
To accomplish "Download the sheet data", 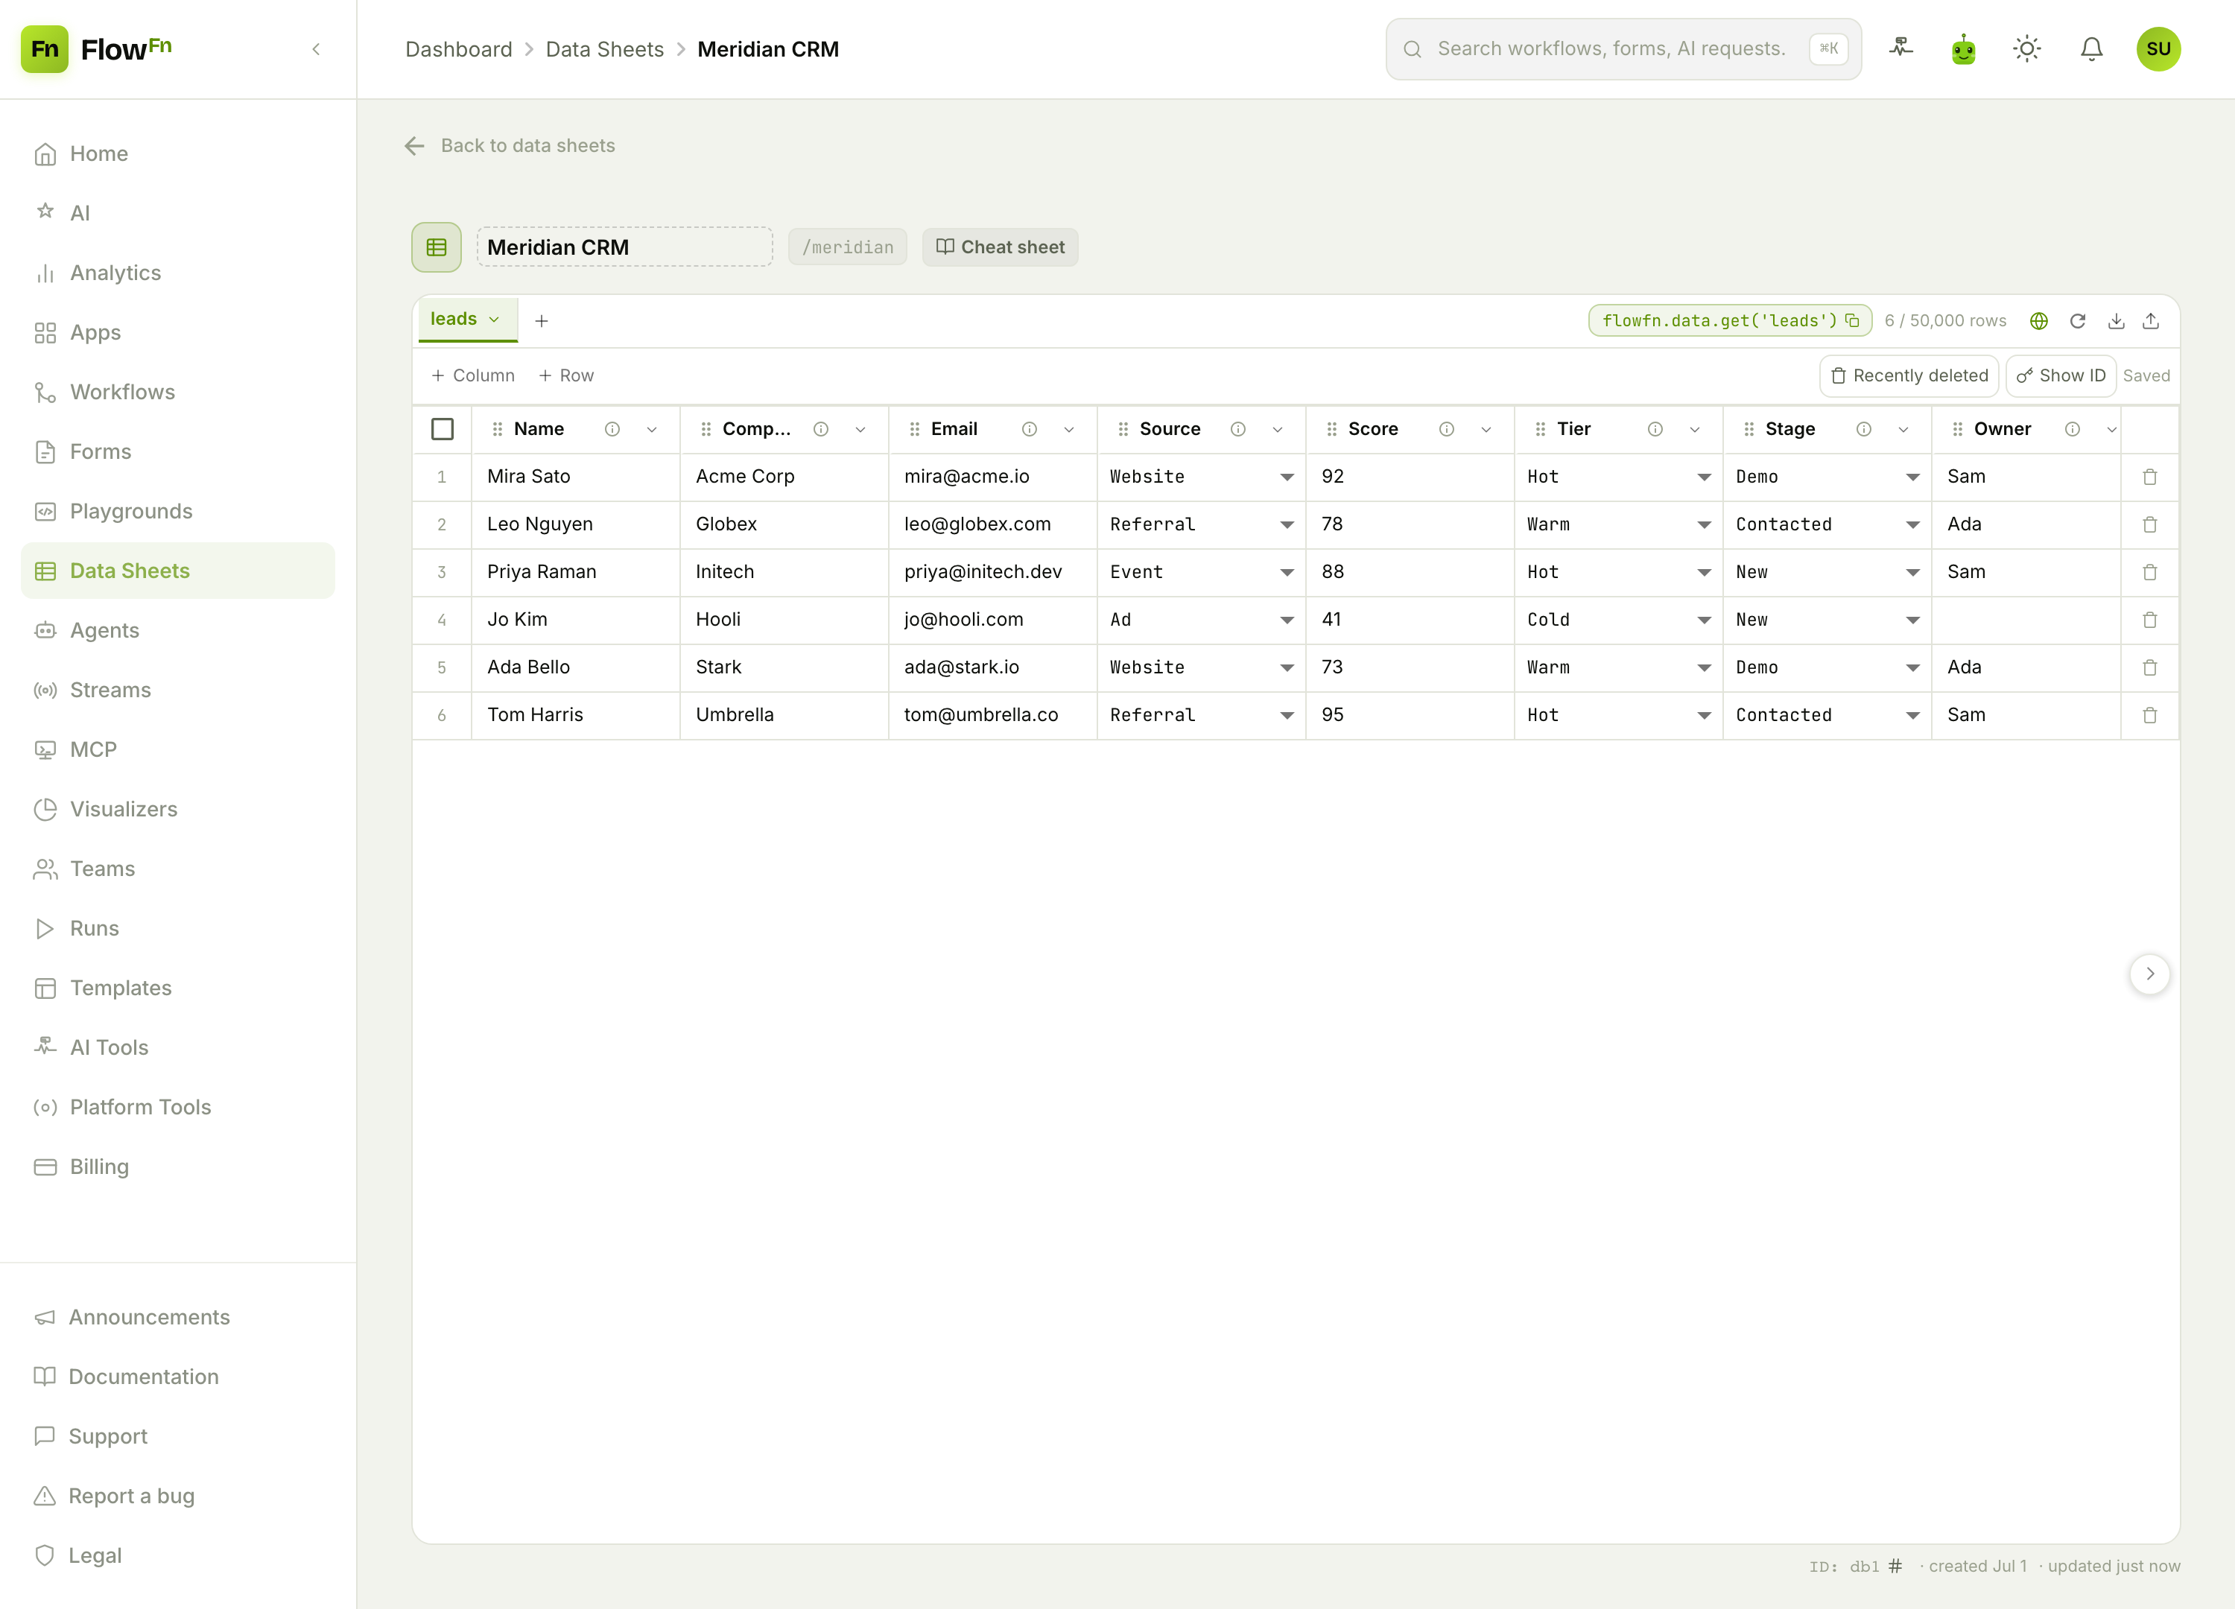I will 2116,321.
